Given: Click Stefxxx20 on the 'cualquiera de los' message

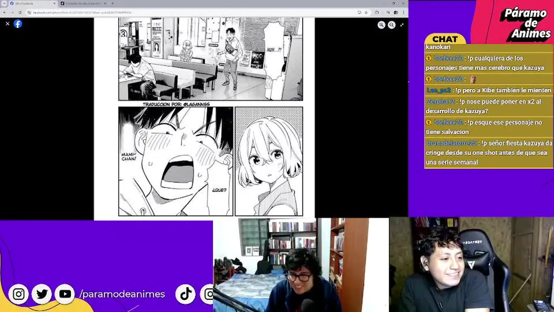Looking at the screenshot, I should (448, 58).
